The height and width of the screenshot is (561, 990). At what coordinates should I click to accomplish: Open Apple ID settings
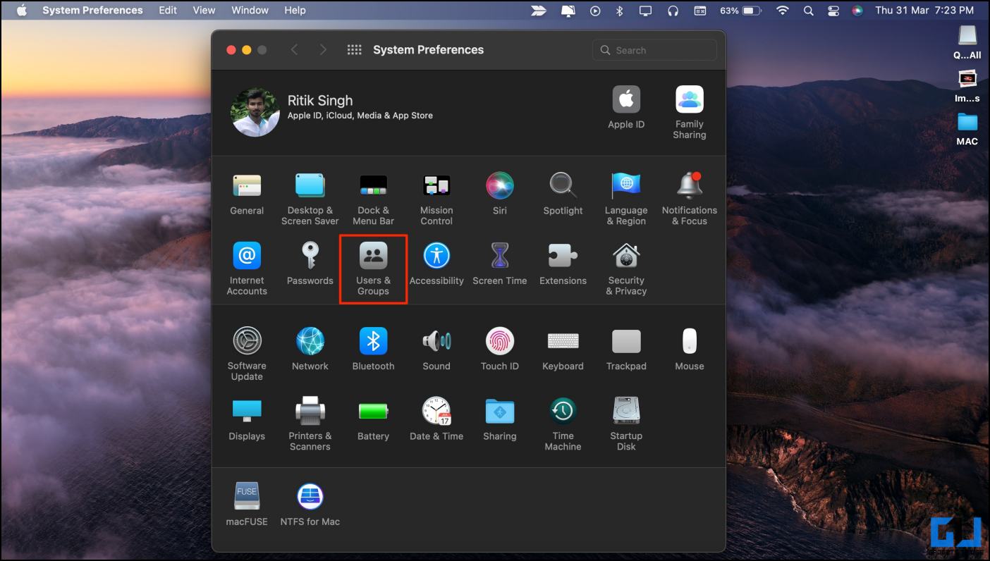[626, 108]
